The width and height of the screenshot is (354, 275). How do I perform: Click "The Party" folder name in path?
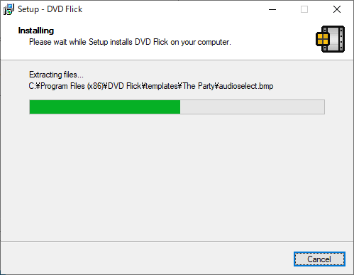198,86
